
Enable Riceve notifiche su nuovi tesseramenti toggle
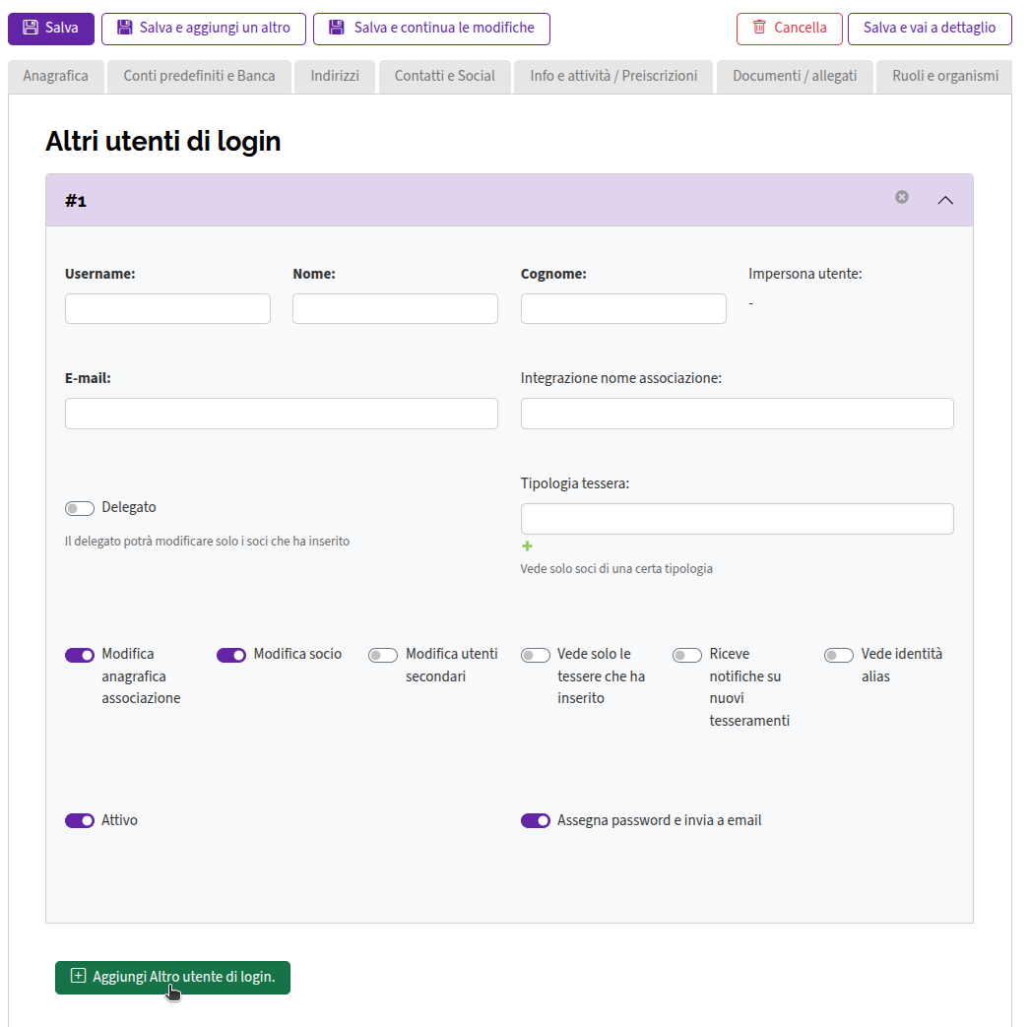[x=687, y=655]
